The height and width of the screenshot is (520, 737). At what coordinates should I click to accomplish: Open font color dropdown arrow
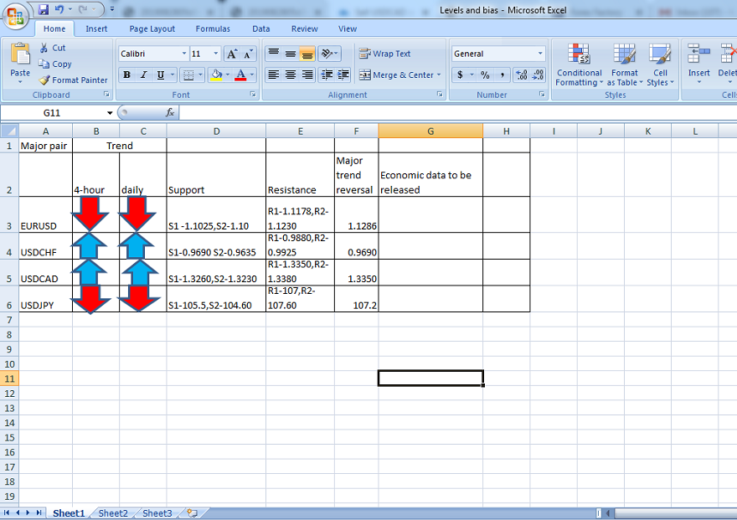pos(252,75)
